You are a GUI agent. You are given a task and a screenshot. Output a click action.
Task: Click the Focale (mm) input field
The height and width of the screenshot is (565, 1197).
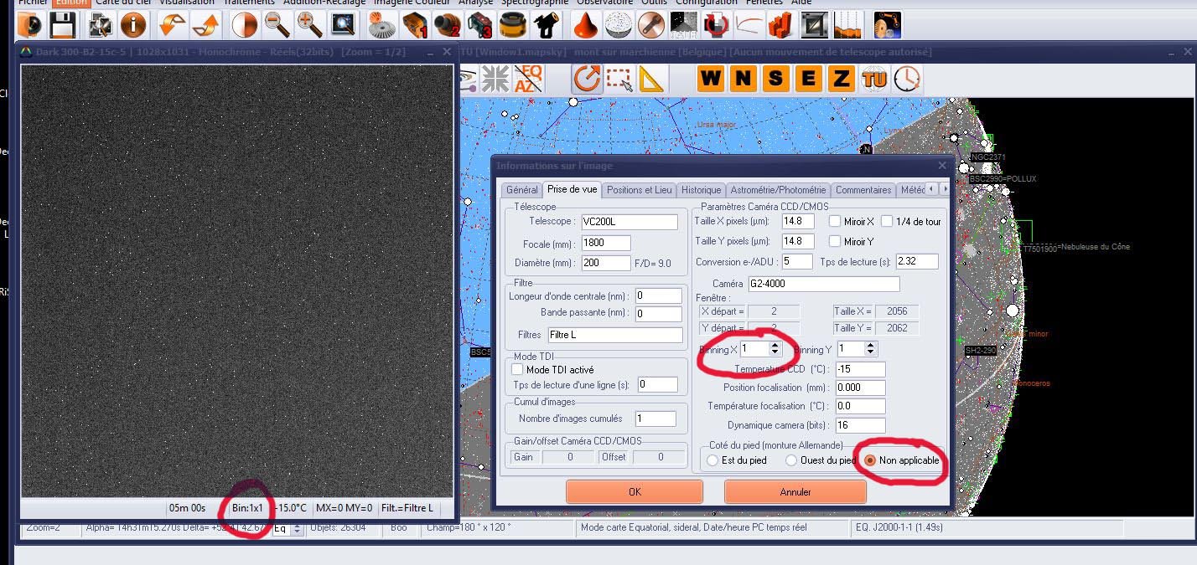click(x=605, y=243)
